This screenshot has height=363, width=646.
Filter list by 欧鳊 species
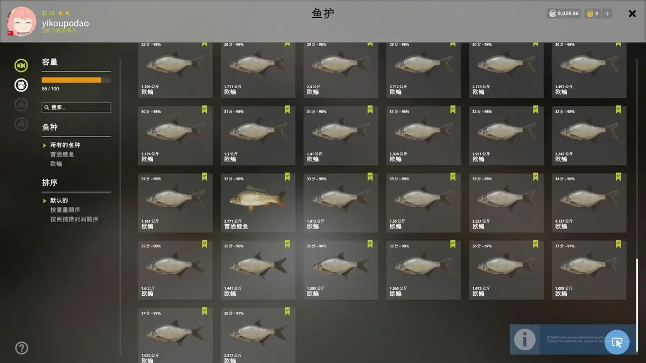pos(56,163)
